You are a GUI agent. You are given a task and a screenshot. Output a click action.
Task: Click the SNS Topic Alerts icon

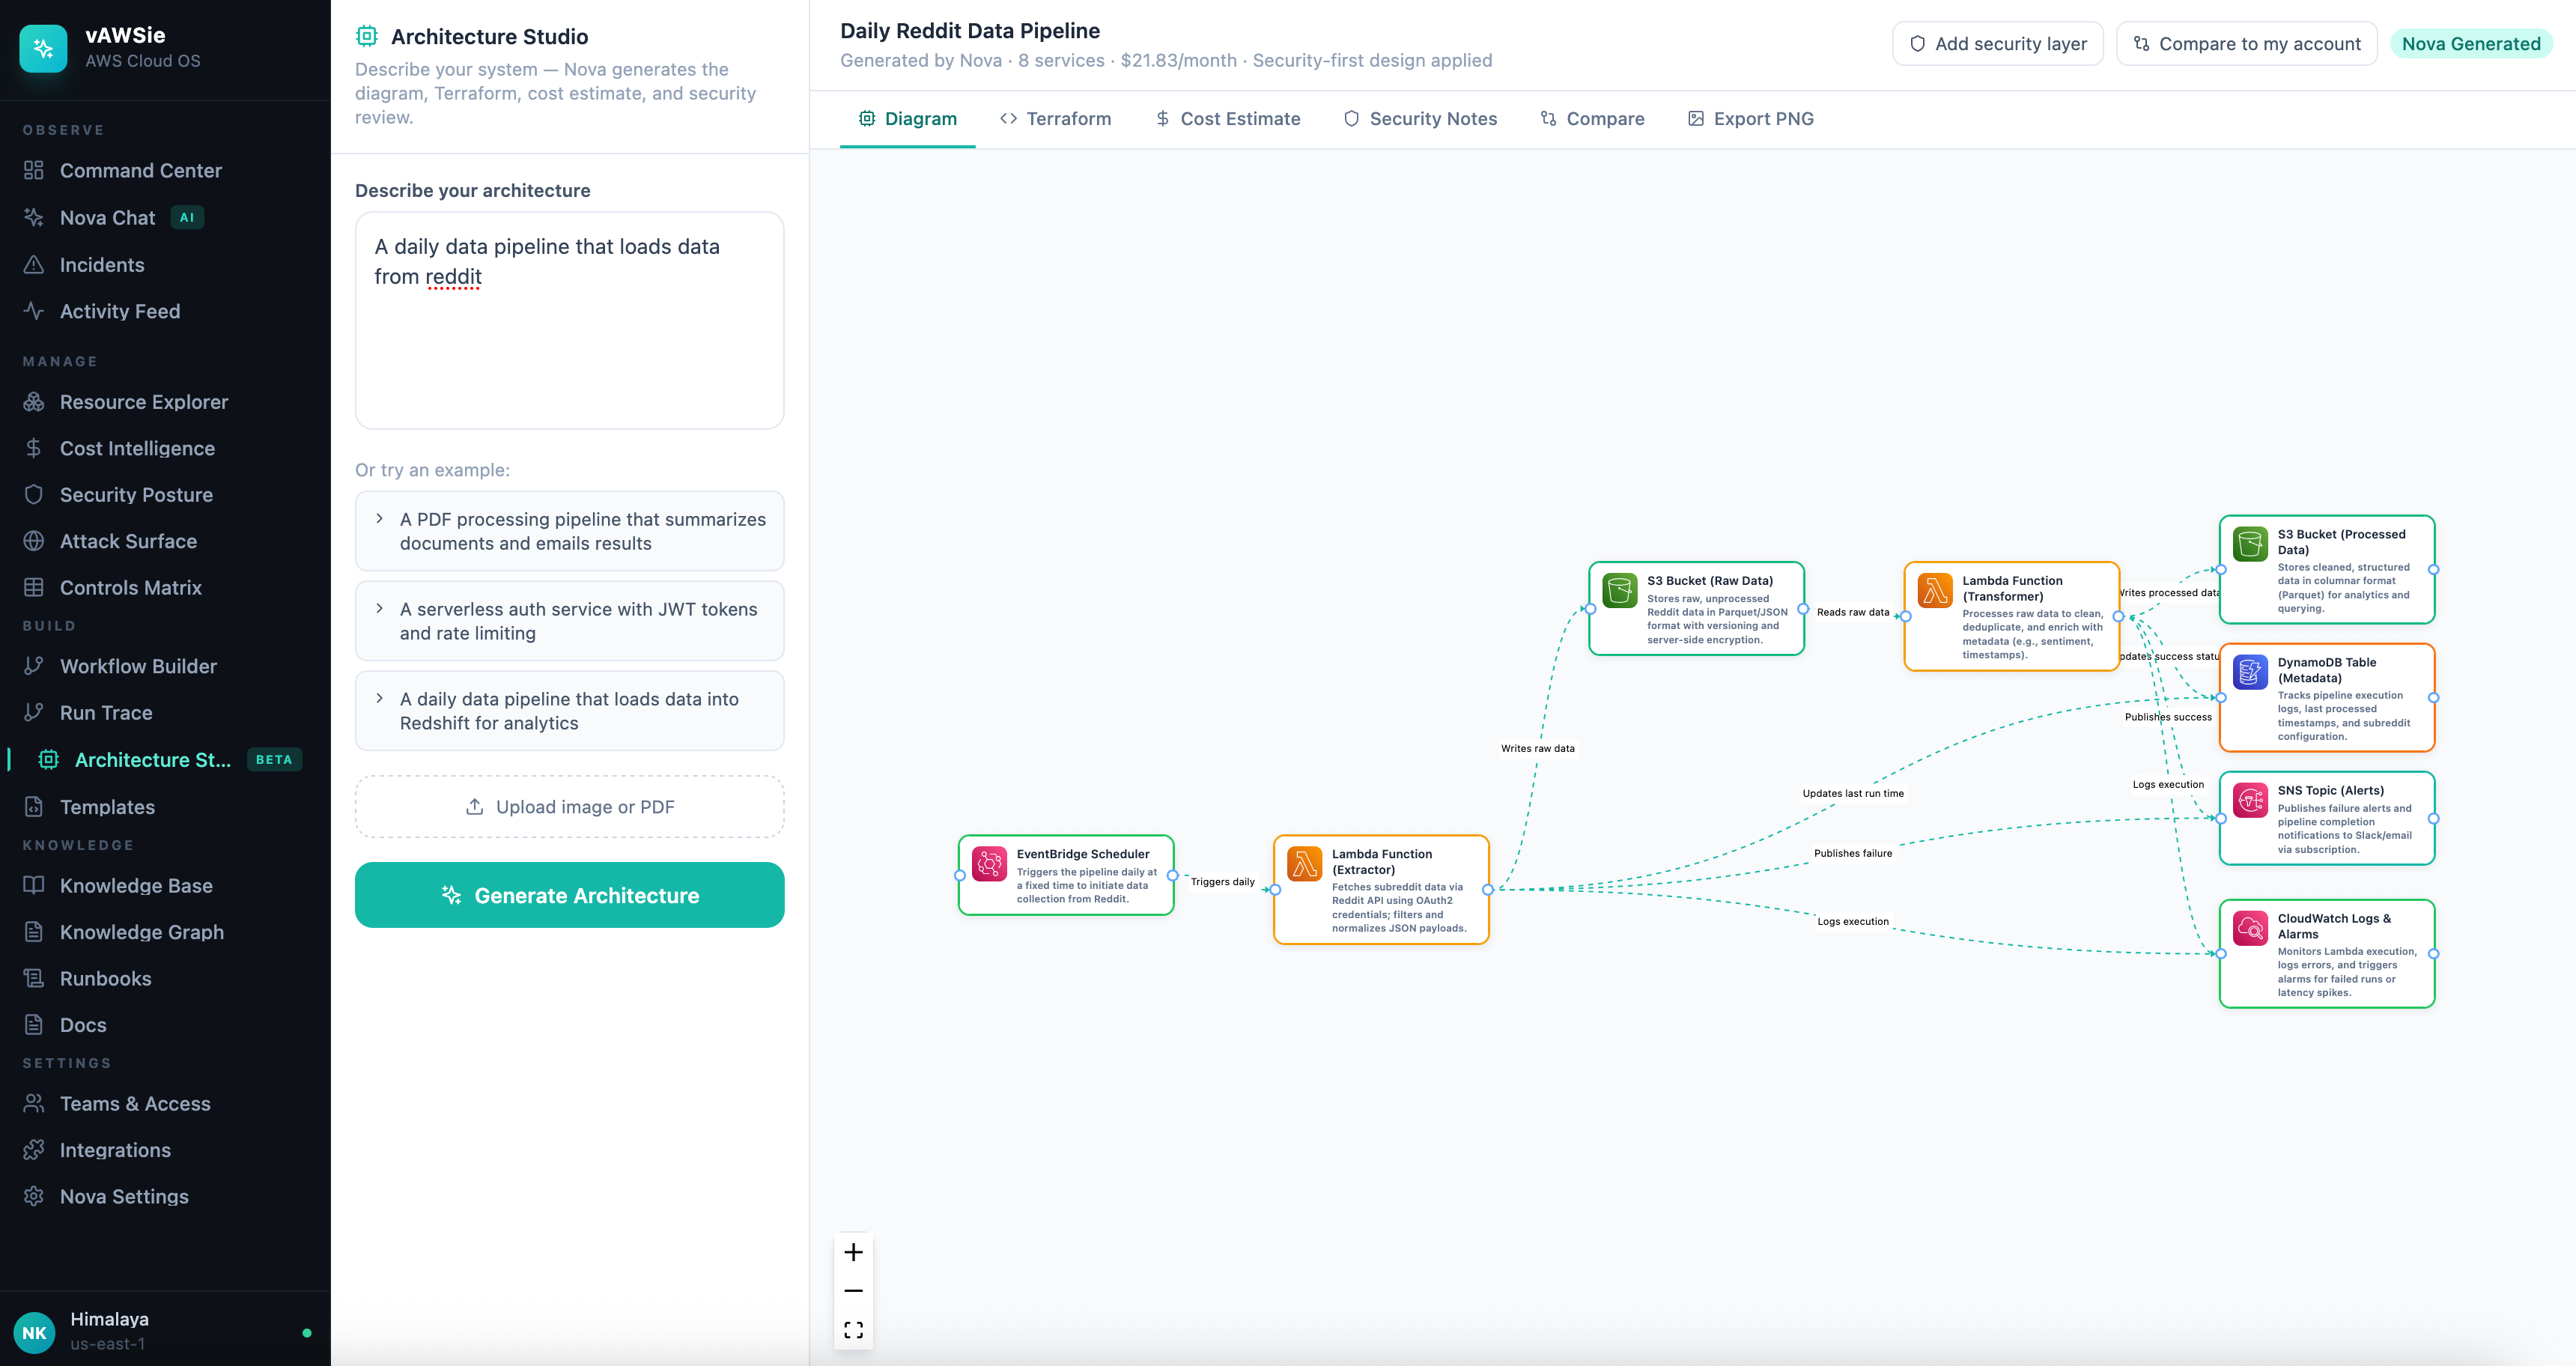pyautogui.click(x=2250, y=800)
